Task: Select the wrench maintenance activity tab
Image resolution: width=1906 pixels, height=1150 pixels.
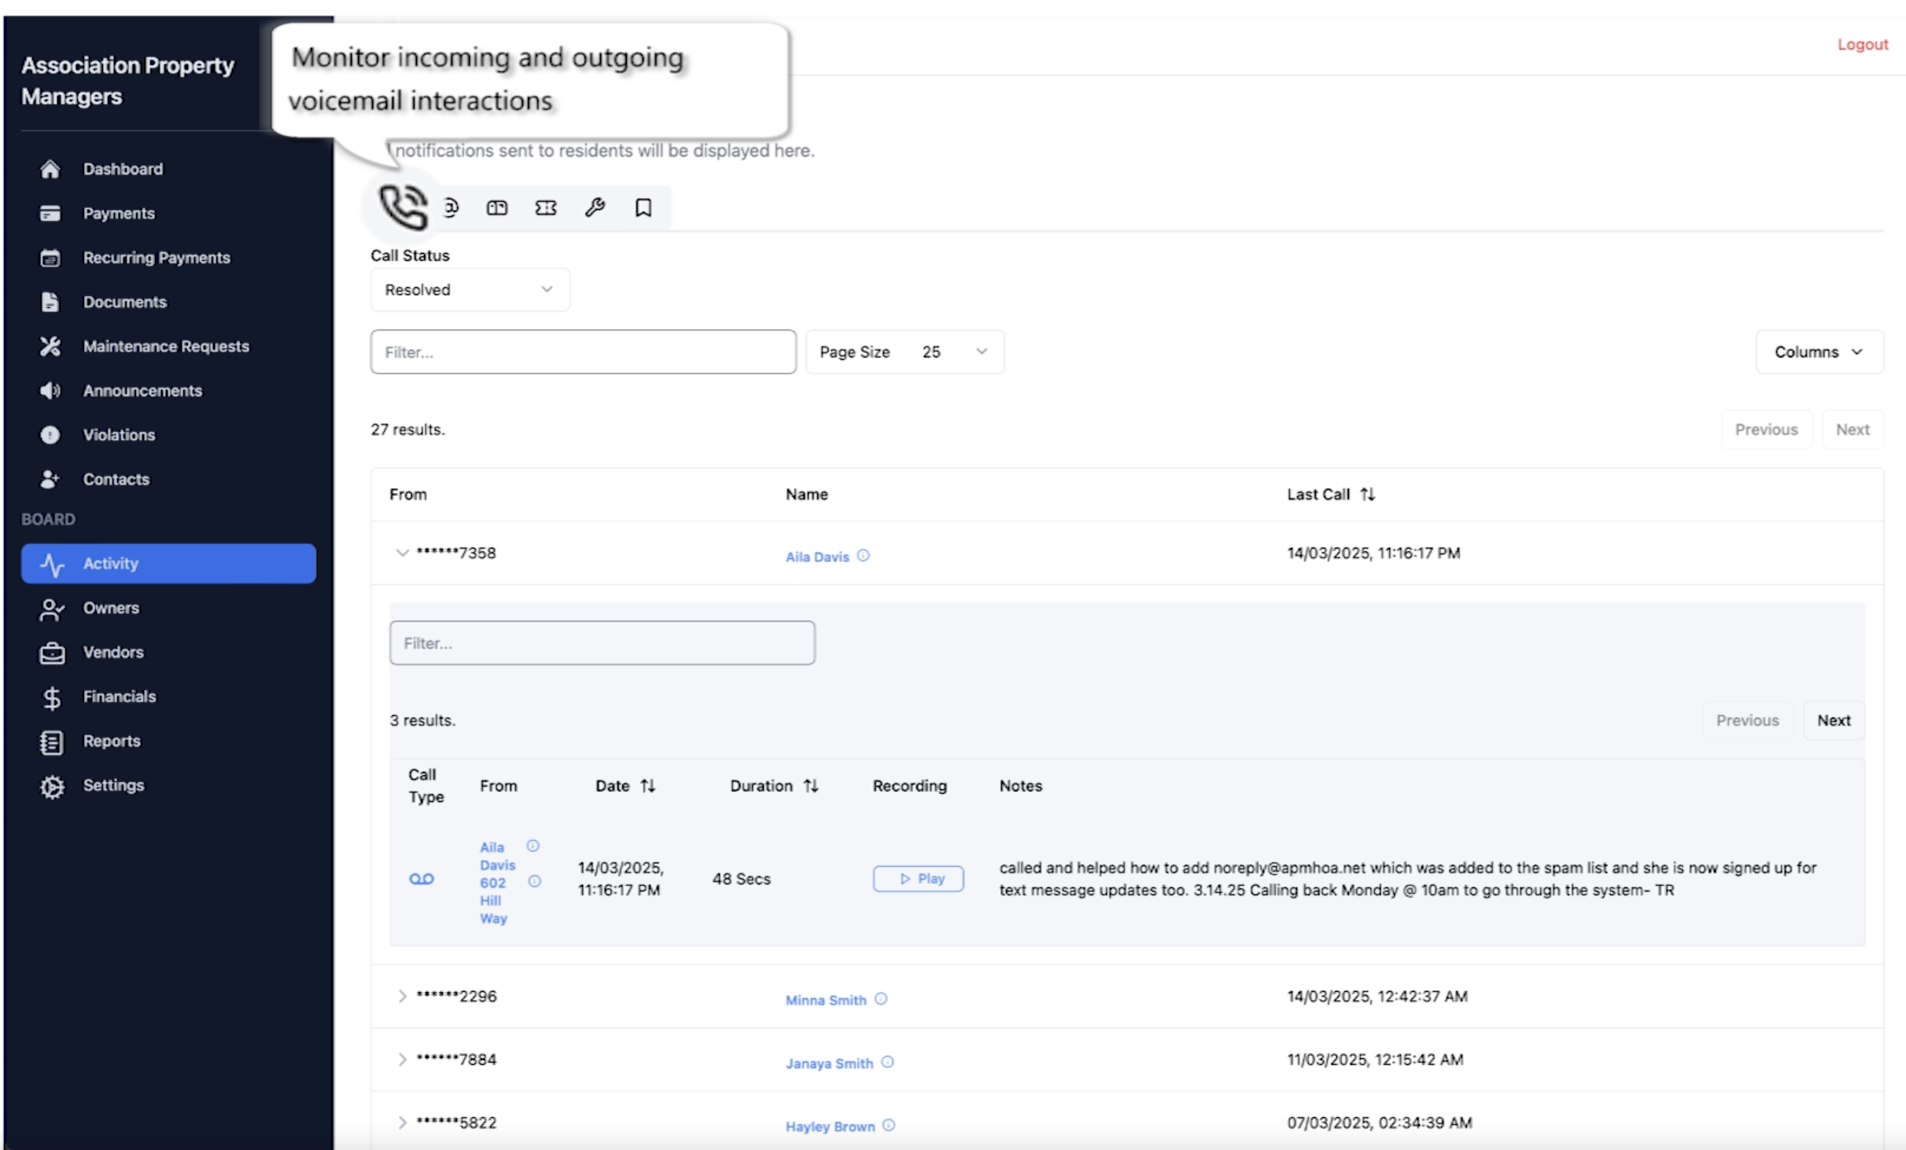Action: (x=595, y=208)
